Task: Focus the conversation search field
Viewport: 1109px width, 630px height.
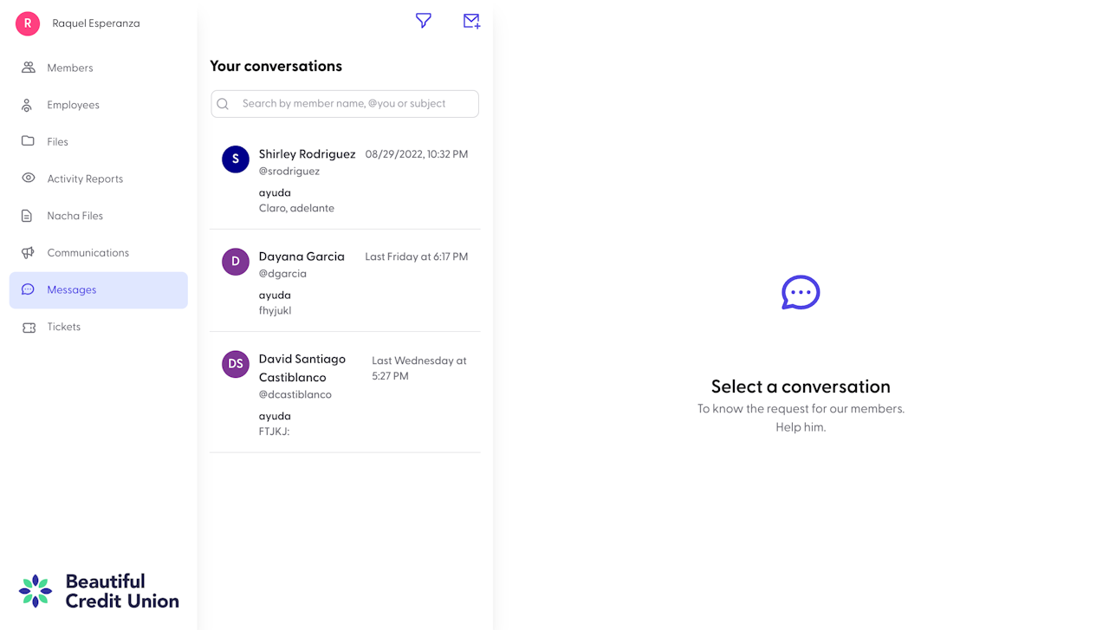Action: point(355,104)
